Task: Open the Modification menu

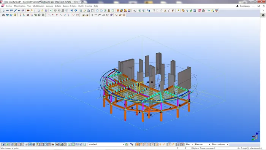Action: (x=20, y=6)
